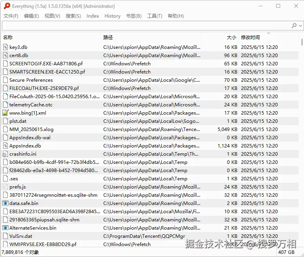Click icon of Secure Preferences file
Viewport: 304px width, 257px height.
pos(5,80)
